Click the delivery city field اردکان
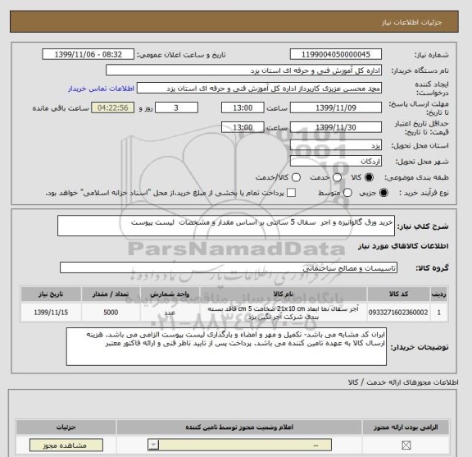The height and width of the screenshot is (457, 472). (336, 162)
